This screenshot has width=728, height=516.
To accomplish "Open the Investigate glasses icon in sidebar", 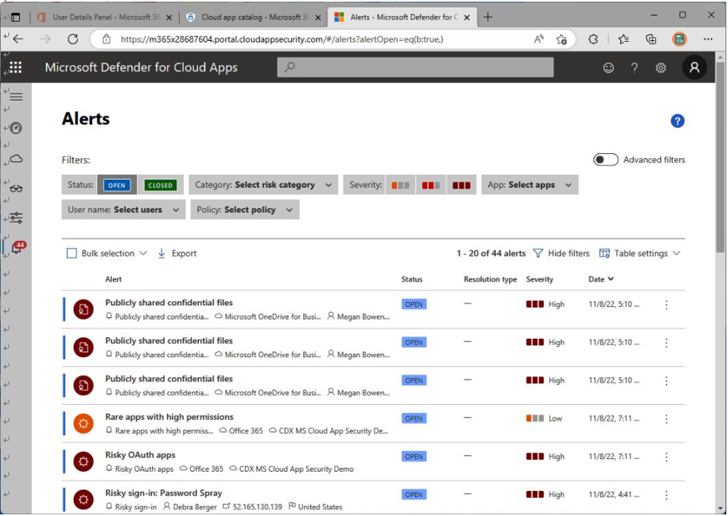I will point(16,188).
